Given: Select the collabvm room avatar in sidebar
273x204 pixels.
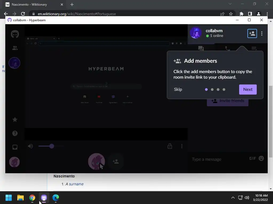Looking at the screenshot, I should [x=14, y=63].
